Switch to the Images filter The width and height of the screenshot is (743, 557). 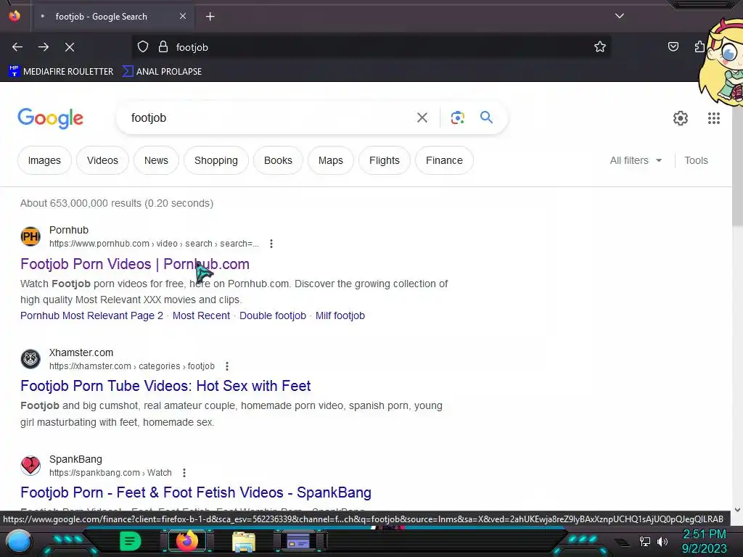44,160
